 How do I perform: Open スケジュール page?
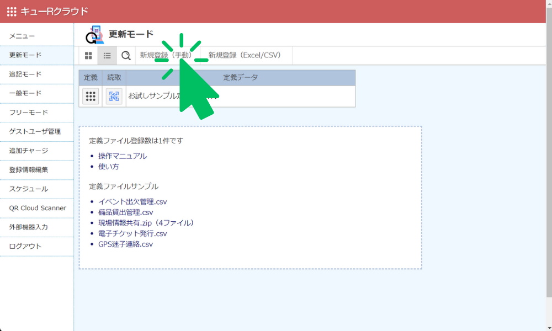(36, 189)
